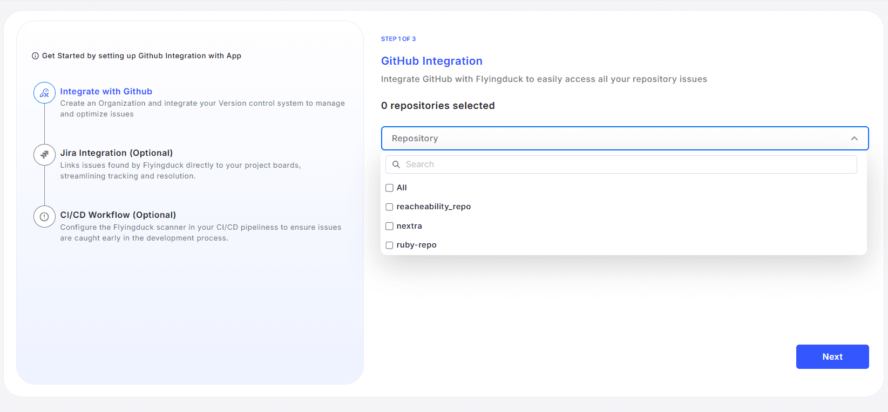Click the STEP 1 OF 3 indicator
The width and height of the screenshot is (888, 412).
tap(398, 39)
